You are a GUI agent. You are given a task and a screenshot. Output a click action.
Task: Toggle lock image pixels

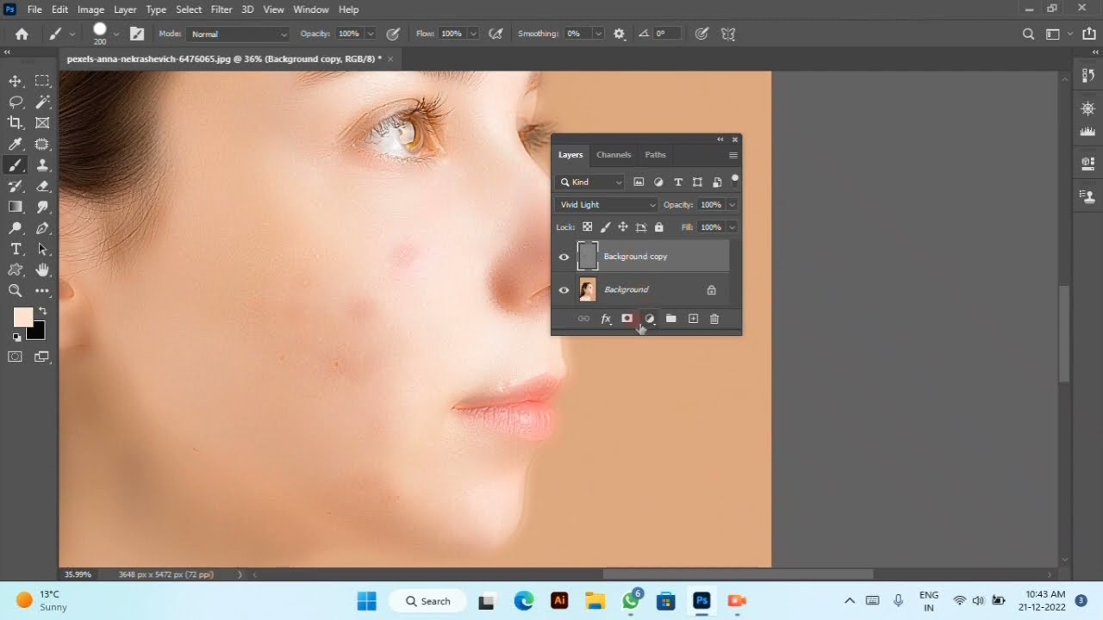coord(605,227)
